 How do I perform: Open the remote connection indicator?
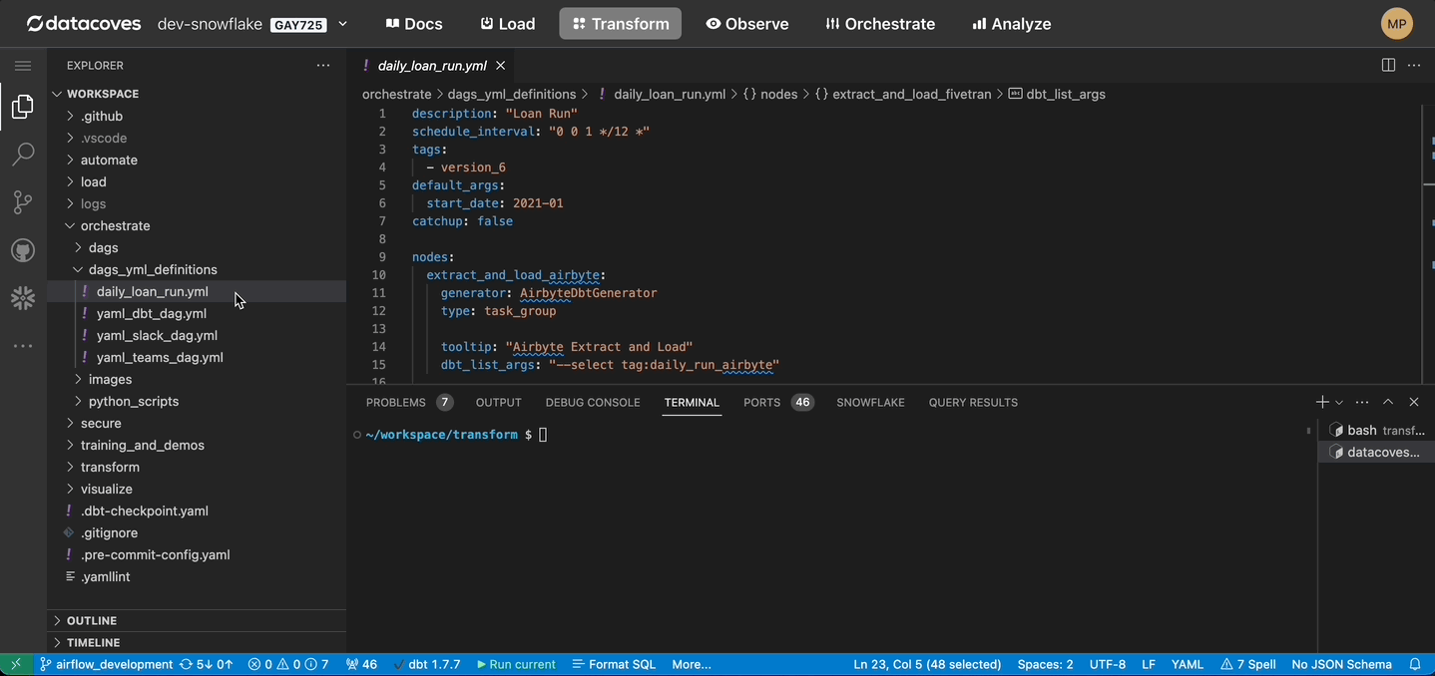16,664
